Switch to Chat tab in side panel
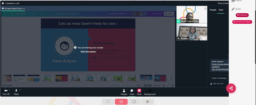Image resolution: width=256 pixels, height=105 pixels. click(221, 10)
